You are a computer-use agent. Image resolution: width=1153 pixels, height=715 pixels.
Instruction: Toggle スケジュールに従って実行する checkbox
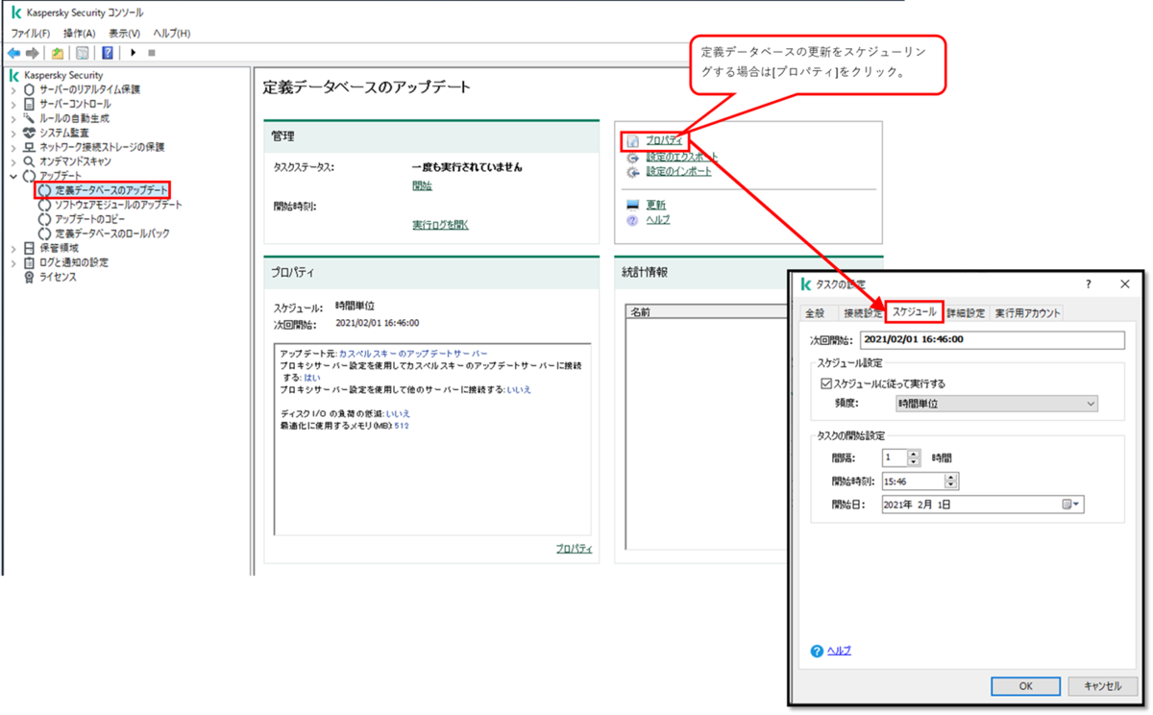(825, 383)
